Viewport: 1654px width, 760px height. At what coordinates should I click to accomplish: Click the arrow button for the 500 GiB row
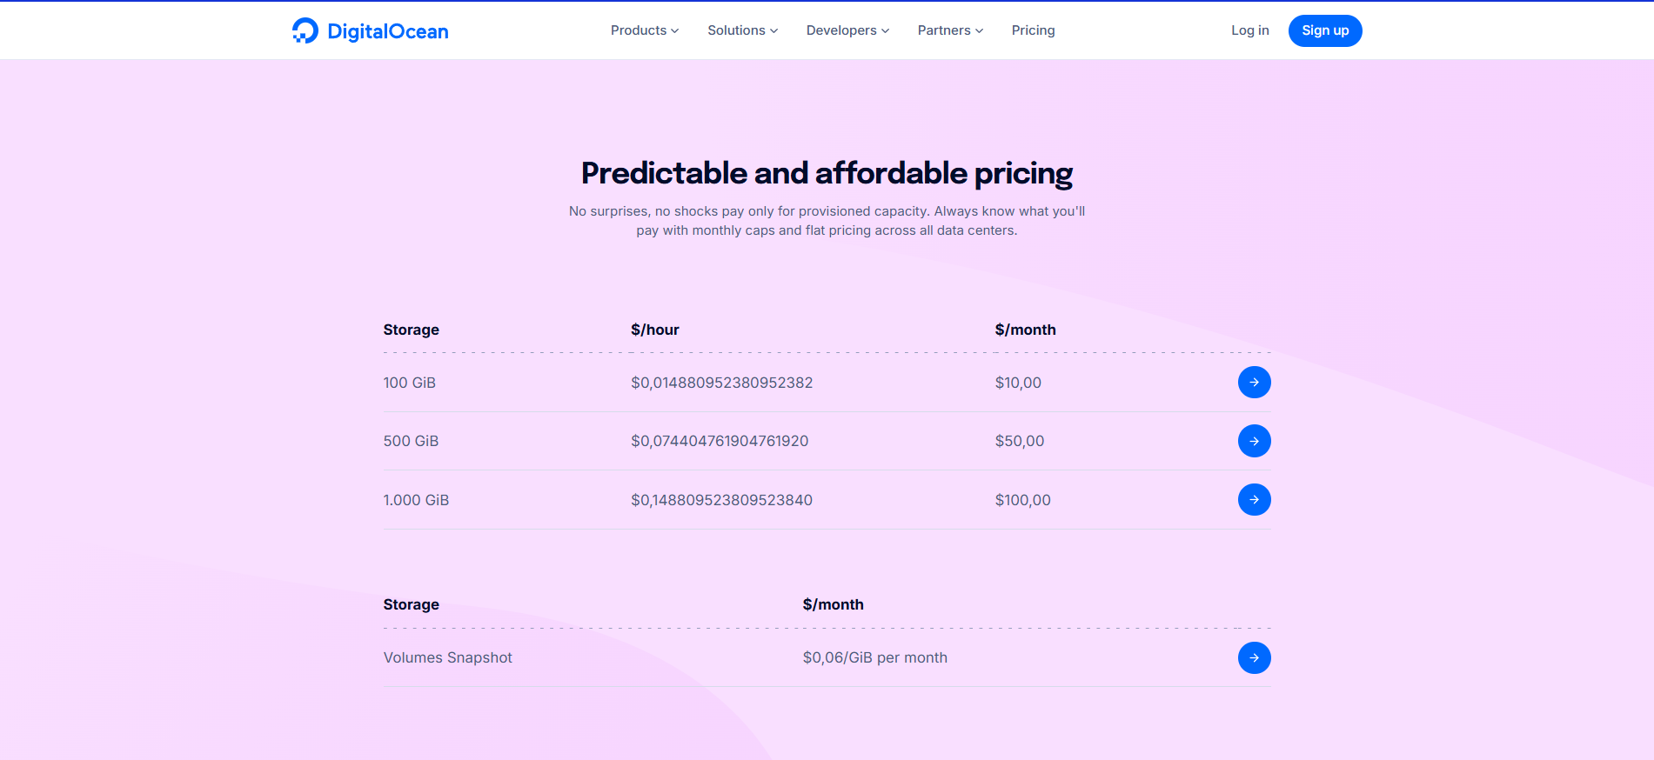pyautogui.click(x=1254, y=441)
